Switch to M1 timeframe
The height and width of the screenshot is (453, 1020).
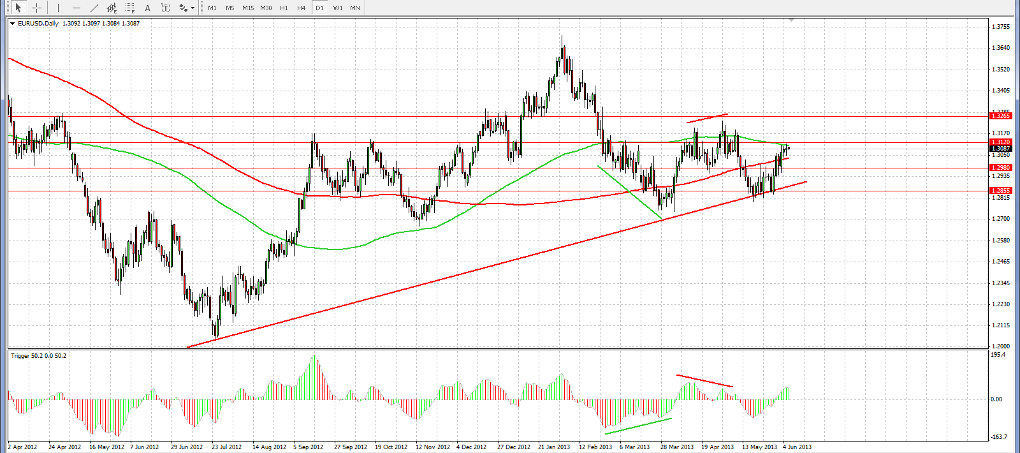click(212, 8)
